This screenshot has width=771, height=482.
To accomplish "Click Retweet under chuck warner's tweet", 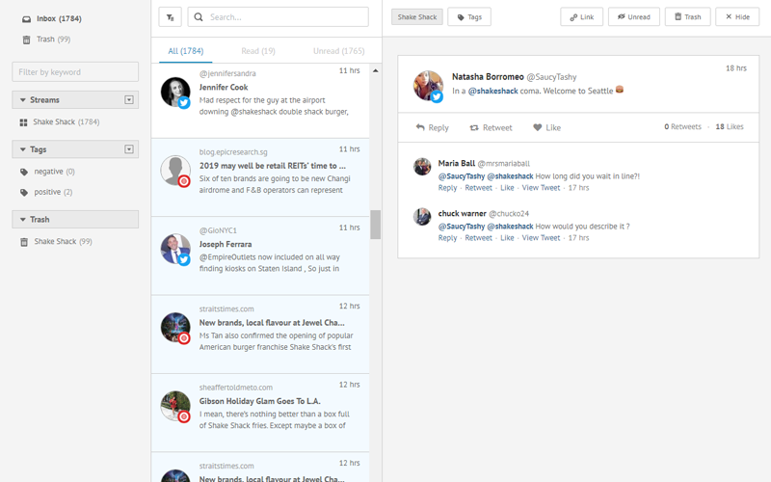I will point(478,238).
